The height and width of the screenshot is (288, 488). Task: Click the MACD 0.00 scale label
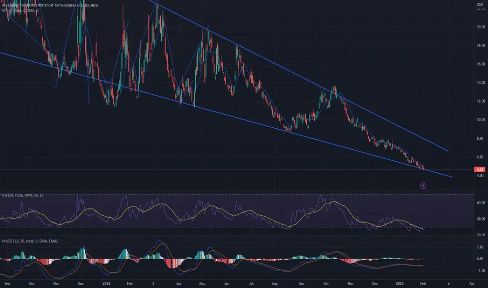[481, 259]
